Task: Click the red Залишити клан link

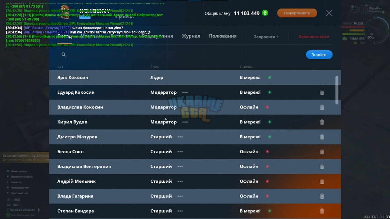Action: point(314,37)
